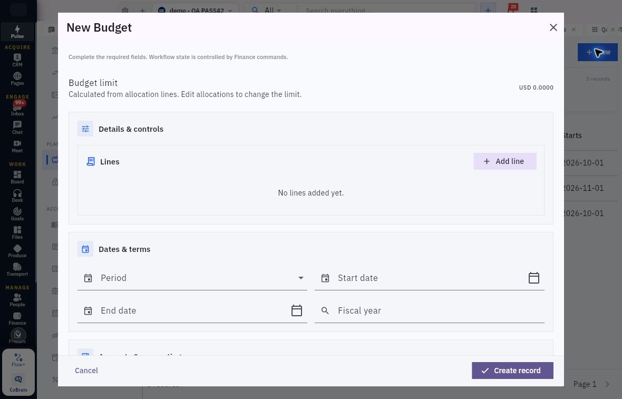Screen dimensions: 622x399
Task: Open the People module
Action: (x=17, y=300)
